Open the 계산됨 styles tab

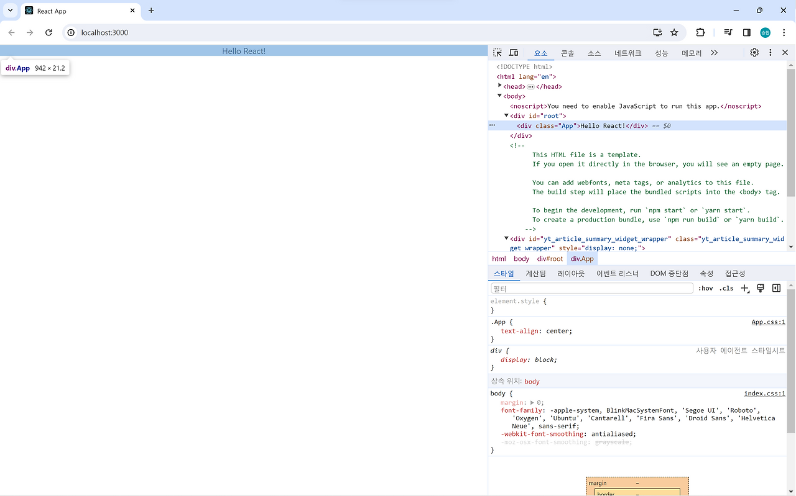[x=535, y=273]
